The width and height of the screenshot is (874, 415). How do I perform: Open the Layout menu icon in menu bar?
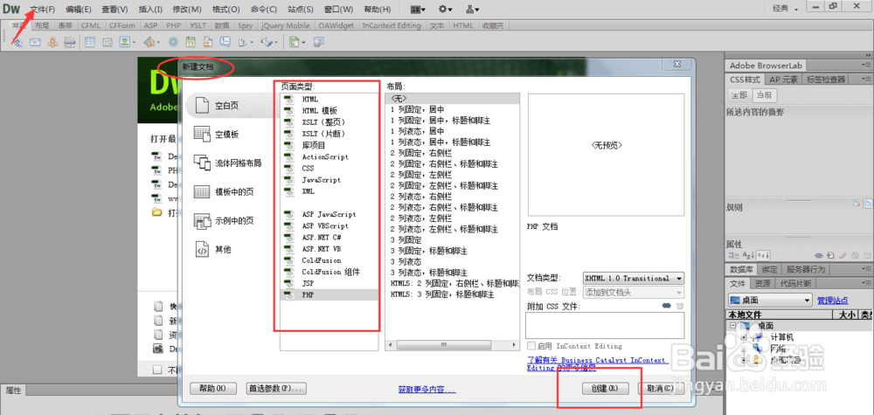418,10
